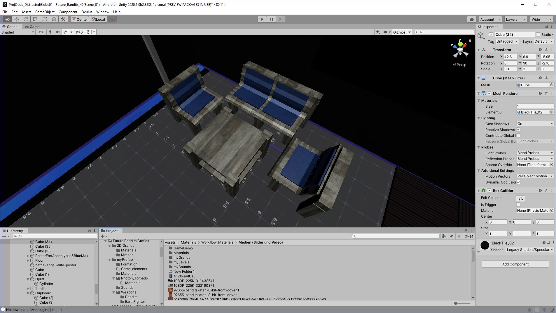Viewport: 556px width, 313px height.
Task: Open scene camera settings icon
Action: (385, 32)
